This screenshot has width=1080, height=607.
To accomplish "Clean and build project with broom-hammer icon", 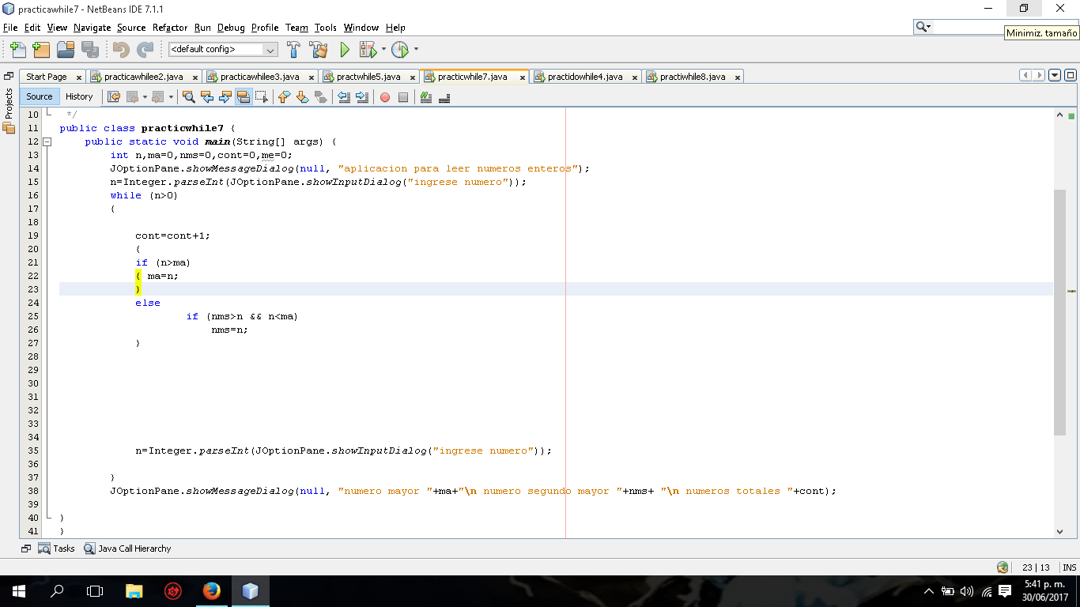I will [x=319, y=50].
